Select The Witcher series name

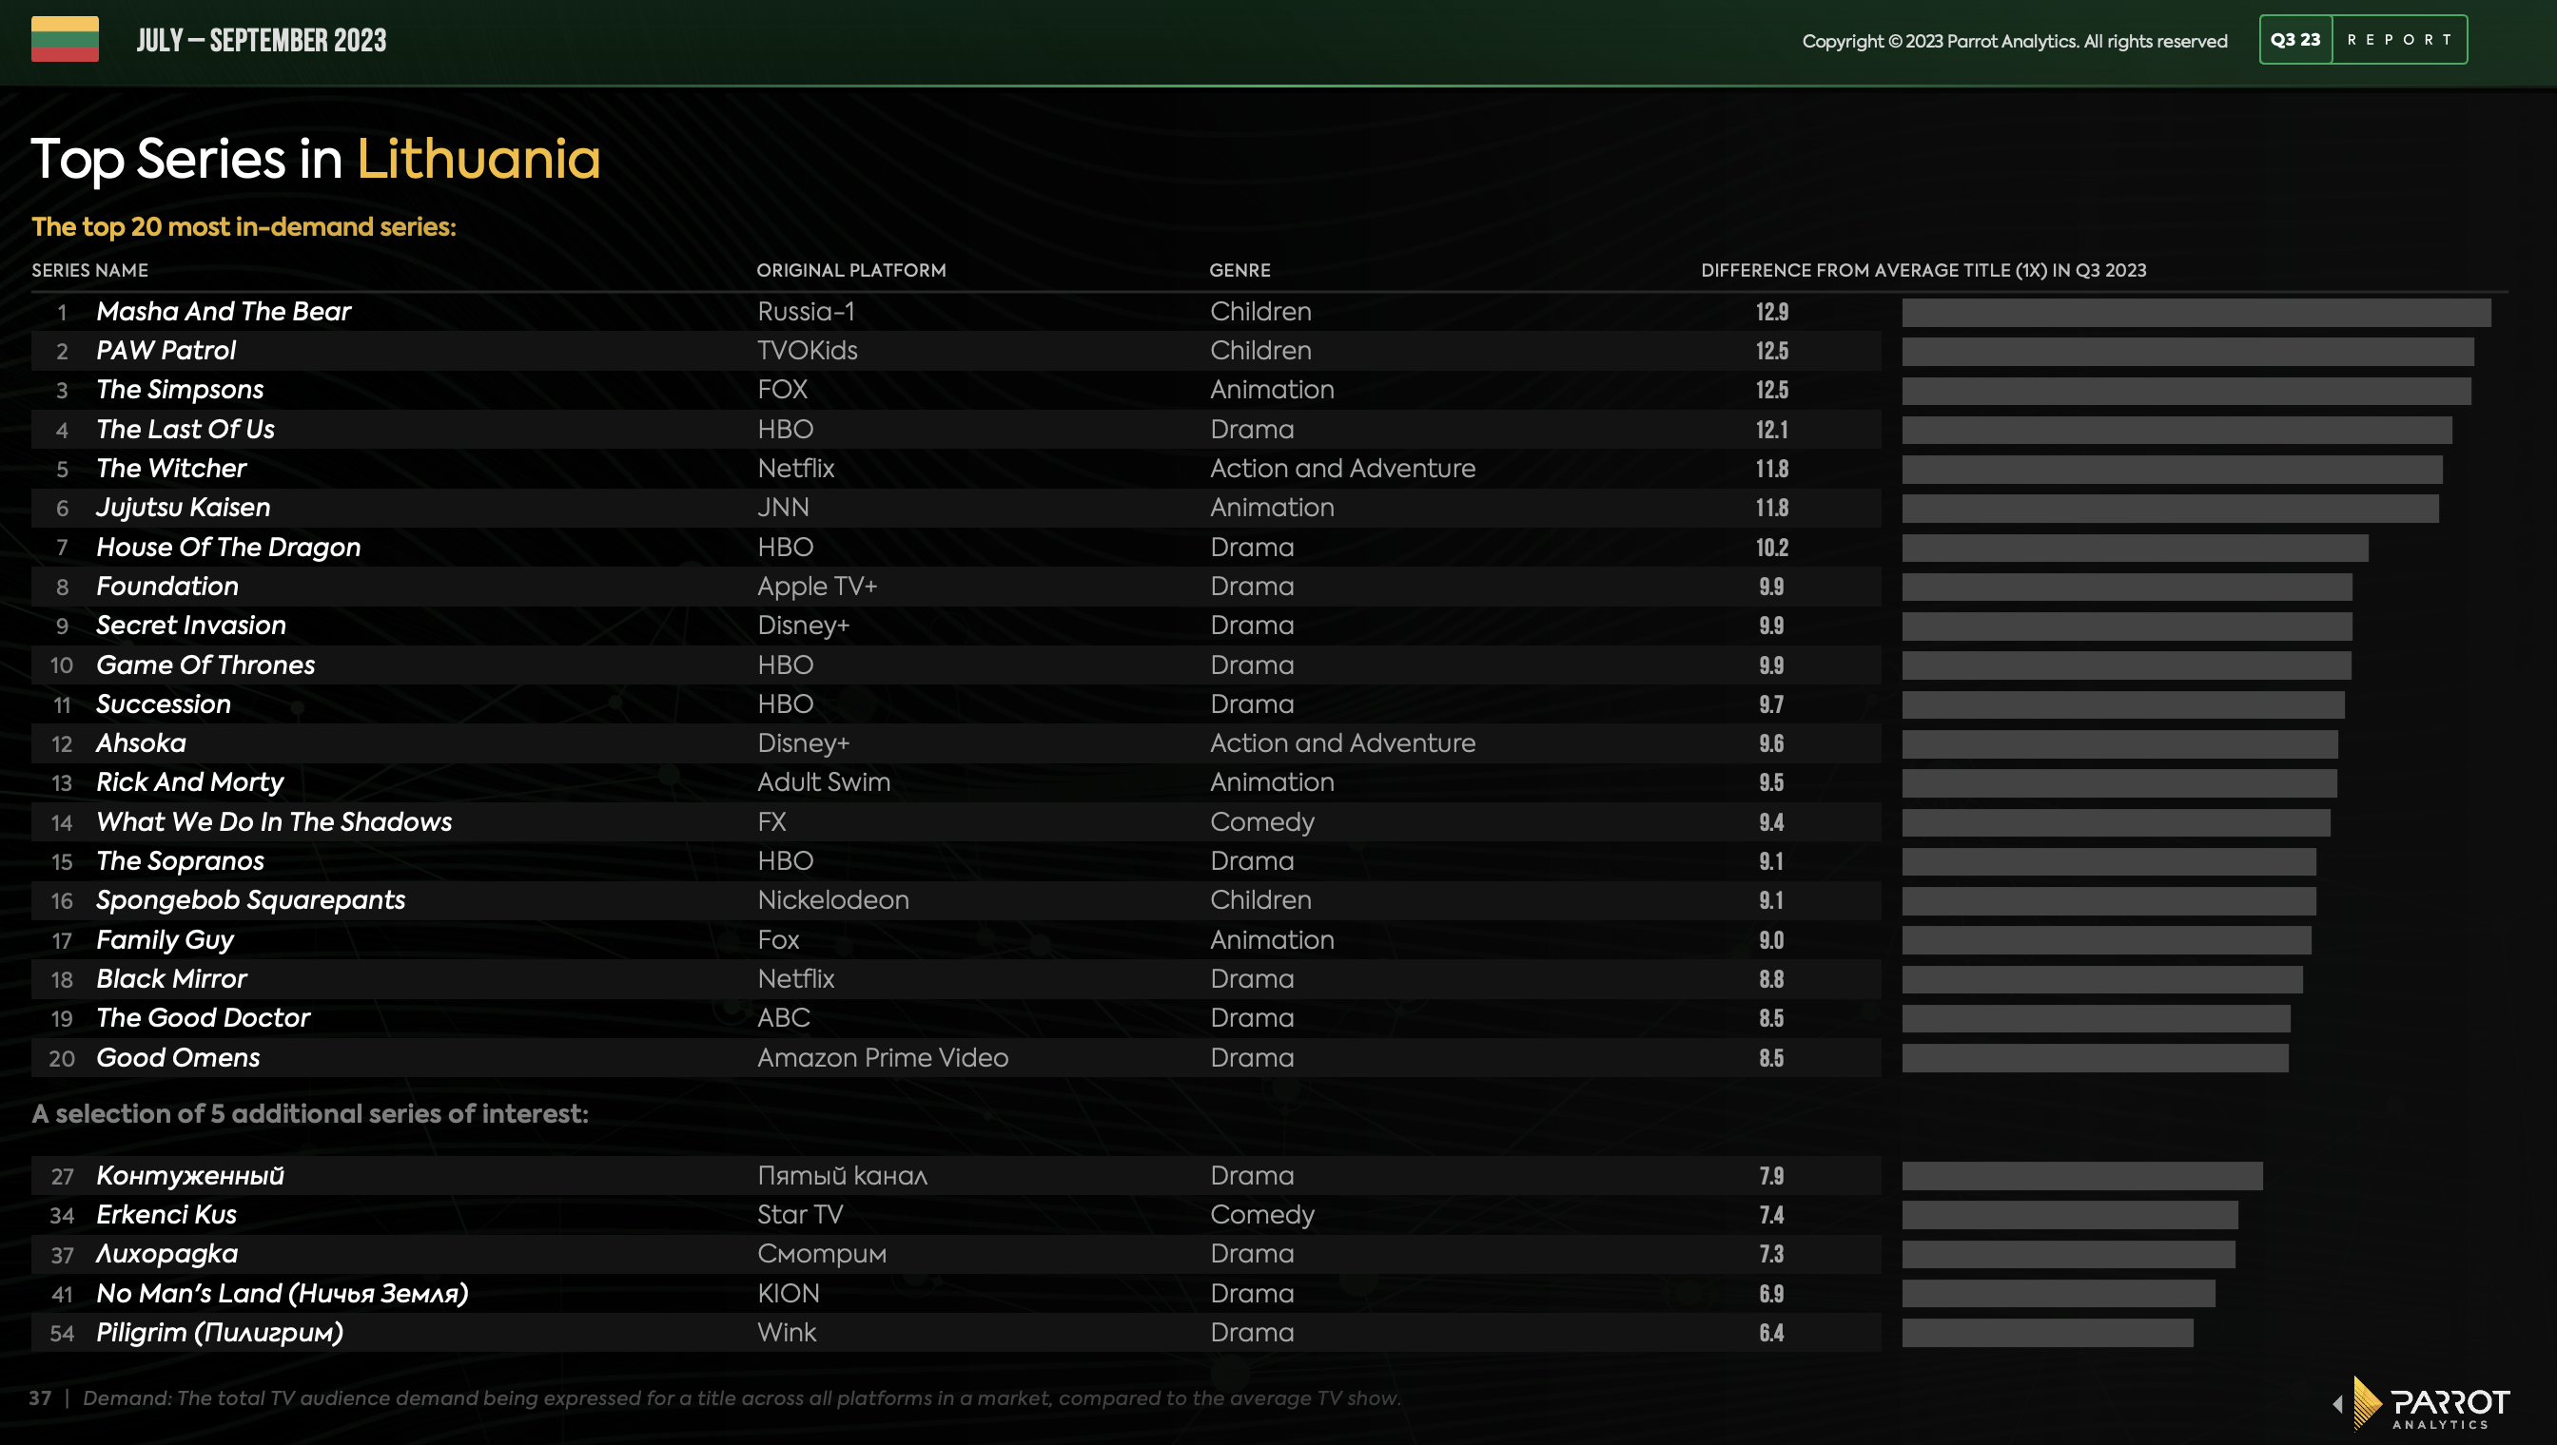coord(171,469)
